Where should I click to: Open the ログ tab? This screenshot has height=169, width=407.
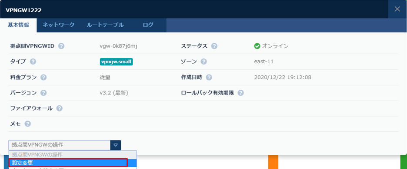(148, 25)
